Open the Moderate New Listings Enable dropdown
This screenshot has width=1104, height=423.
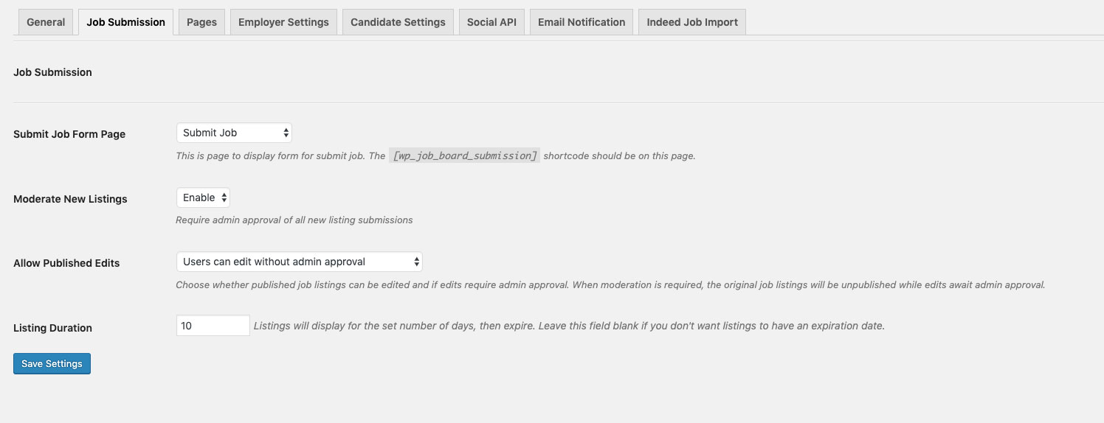(203, 197)
